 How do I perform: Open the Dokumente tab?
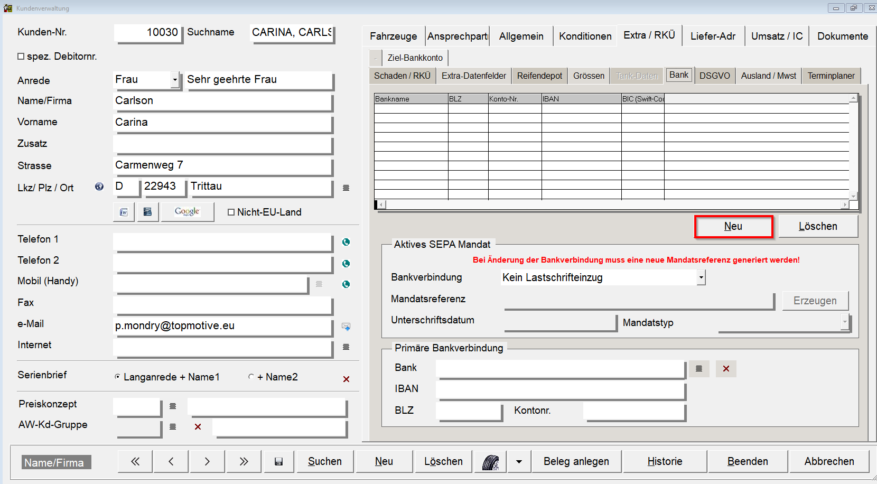click(x=843, y=36)
